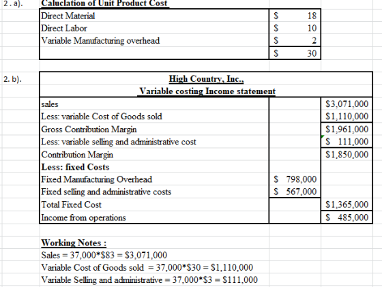Image resolution: width=382 pixels, height=287 pixels.
Task: Select the $ 567,000 cell
Action: click(295, 192)
